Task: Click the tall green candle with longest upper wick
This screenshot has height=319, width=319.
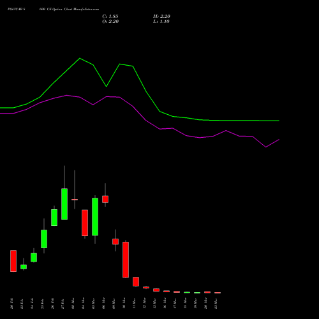Action: 64,204
